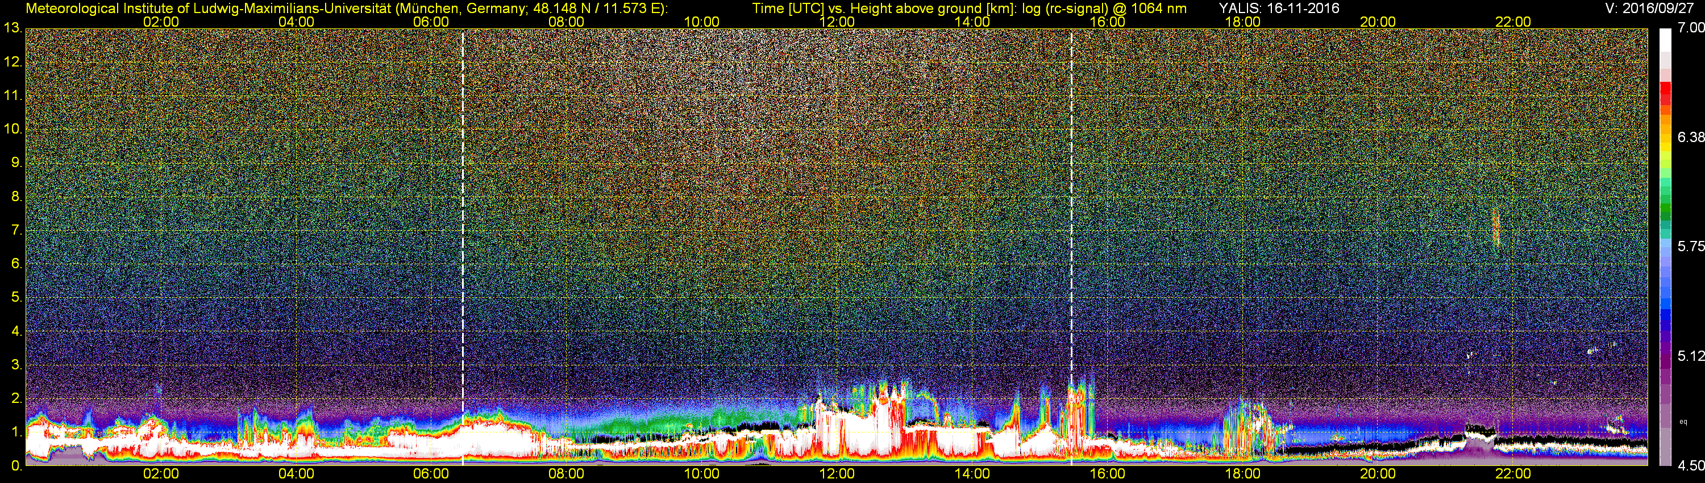Image resolution: width=1705 pixels, height=483 pixels.
Task: Click the 12:00 label on the bottom time axis
Action: pyautogui.click(x=837, y=474)
